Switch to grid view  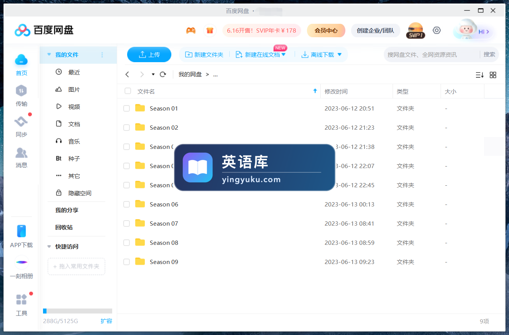(493, 75)
